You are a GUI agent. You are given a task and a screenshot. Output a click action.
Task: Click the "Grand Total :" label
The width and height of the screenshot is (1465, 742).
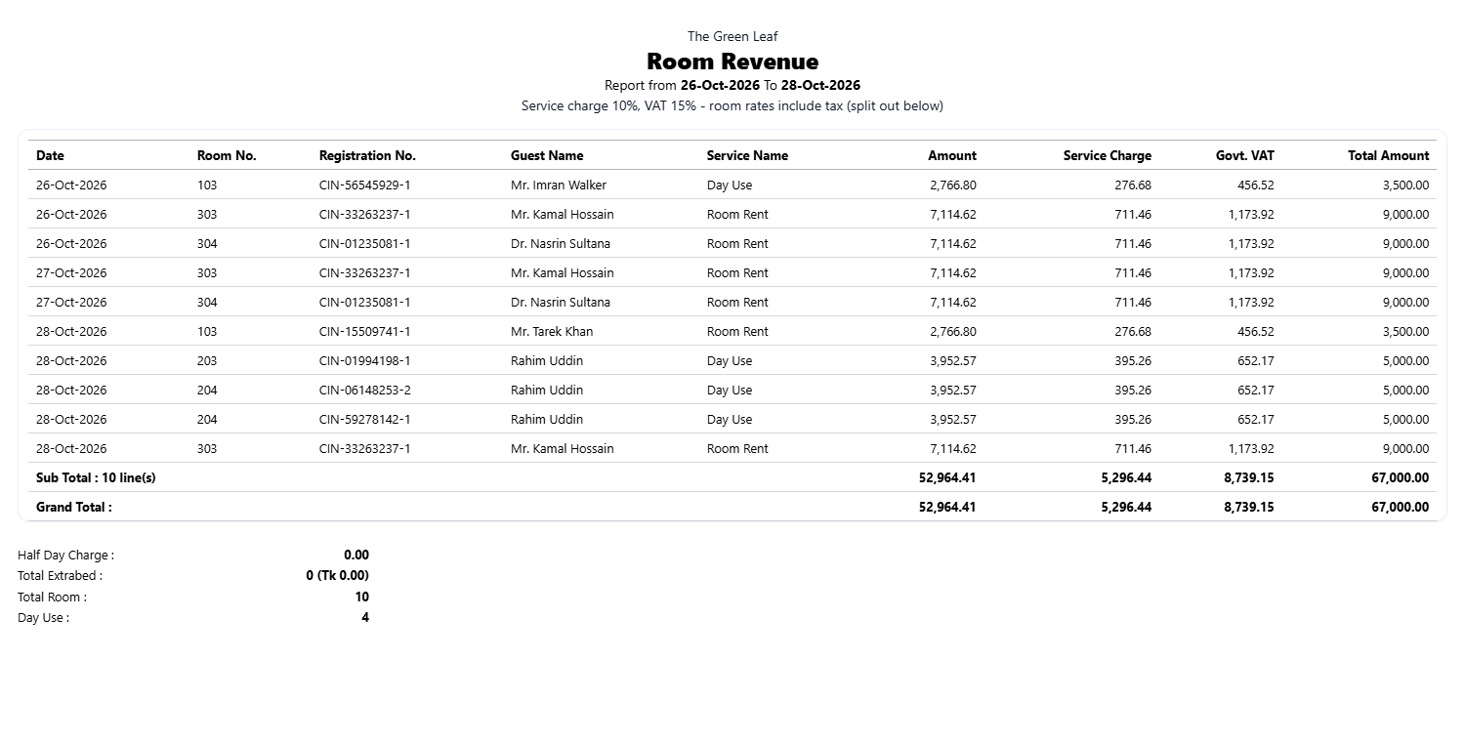coord(74,507)
